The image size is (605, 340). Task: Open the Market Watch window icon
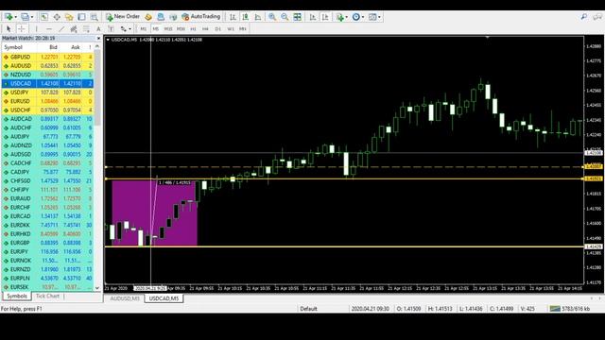[44, 17]
